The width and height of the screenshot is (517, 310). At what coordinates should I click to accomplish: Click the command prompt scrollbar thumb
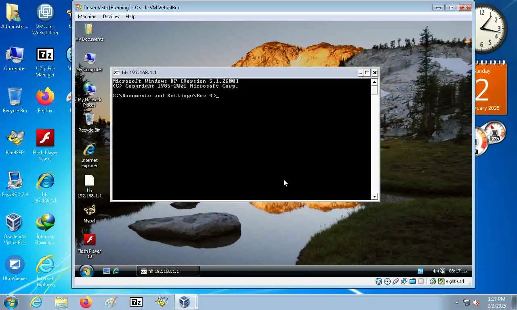[x=374, y=90]
